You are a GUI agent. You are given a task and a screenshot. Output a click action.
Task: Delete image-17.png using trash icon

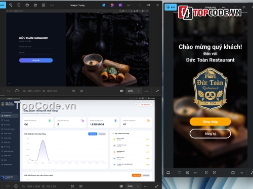point(19,5)
